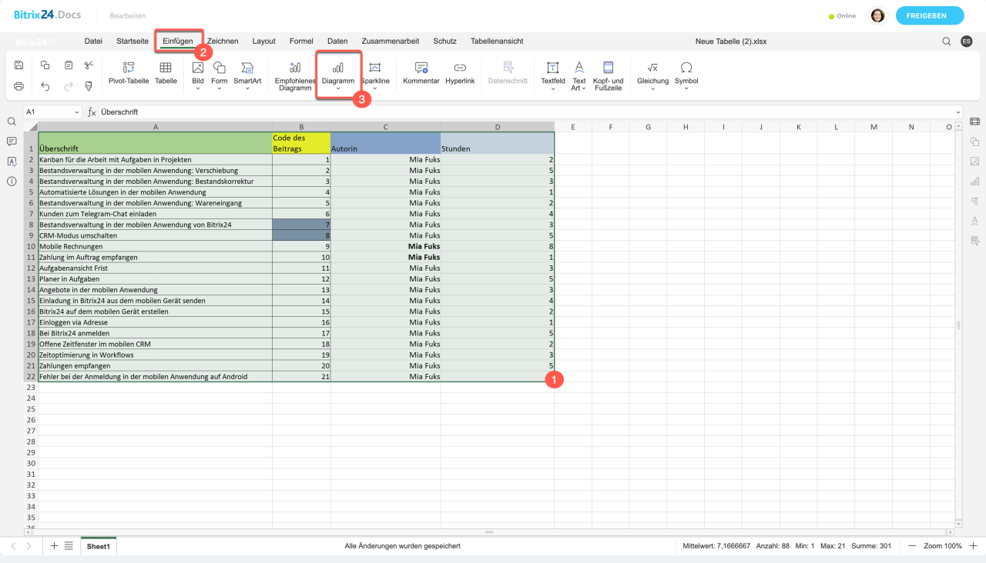Insert a Kommentar
Viewport: 986px width, 563px height.
421,72
